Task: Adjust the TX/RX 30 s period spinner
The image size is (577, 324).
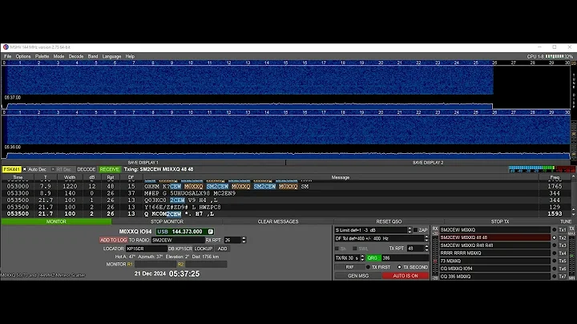Action: tap(362, 258)
